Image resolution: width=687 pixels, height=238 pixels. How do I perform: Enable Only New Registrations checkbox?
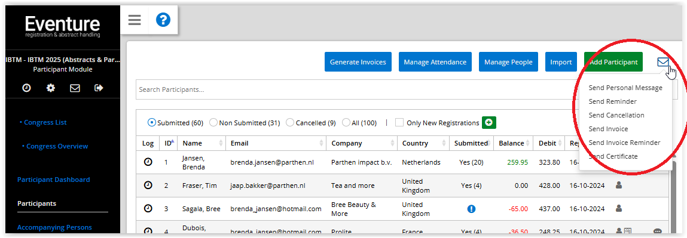[399, 123]
